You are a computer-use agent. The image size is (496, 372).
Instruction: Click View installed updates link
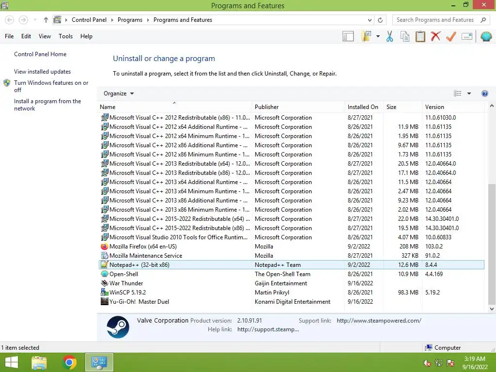[x=43, y=72]
